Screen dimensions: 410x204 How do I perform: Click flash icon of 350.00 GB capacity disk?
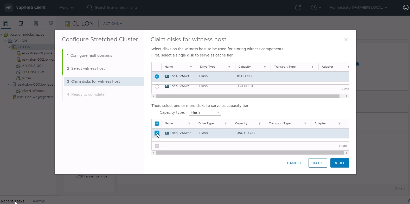coord(167,133)
